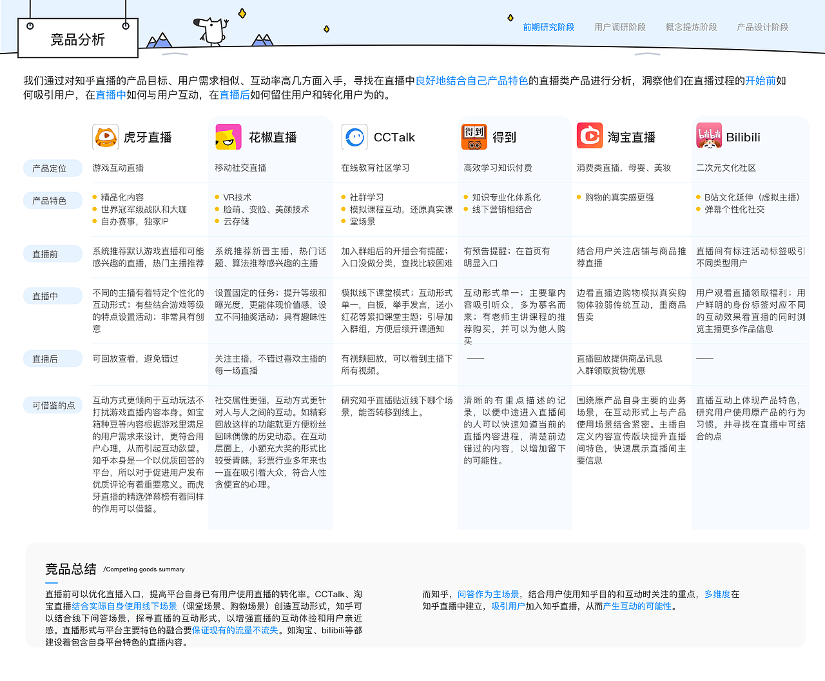The image size is (825, 681).
Task: Click the 世界冠军级战队和大咖 bullet item
Action: click(x=144, y=210)
